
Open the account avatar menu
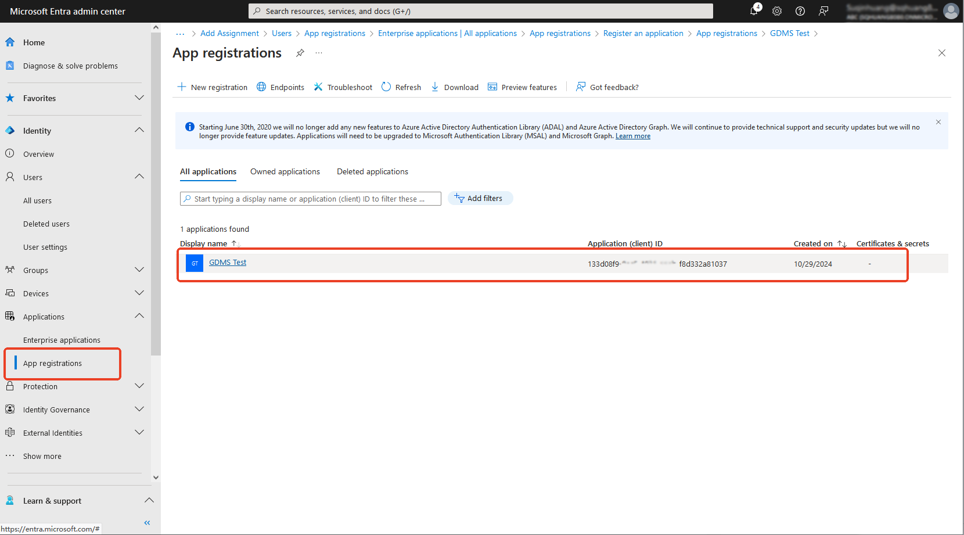[x=951, y=11]
